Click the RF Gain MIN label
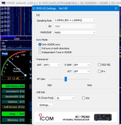This screenshot has height=125, width=121. (50, 85)
